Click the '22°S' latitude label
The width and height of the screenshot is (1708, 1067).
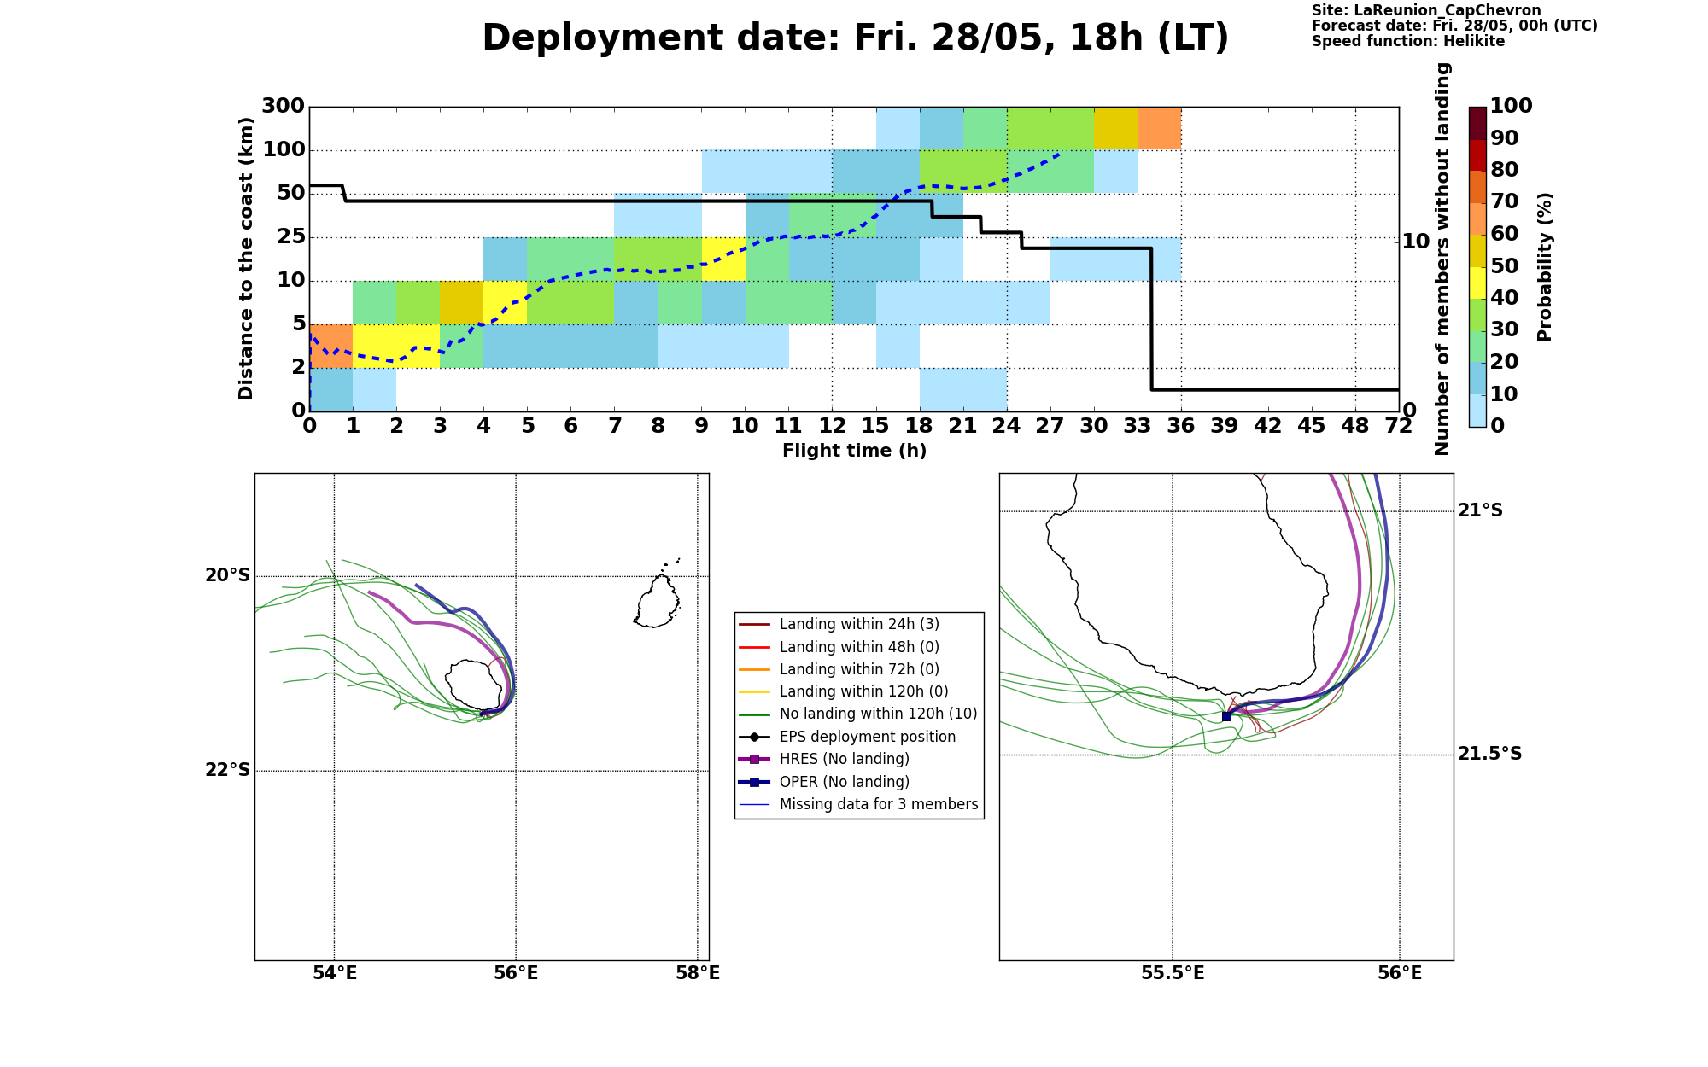[228, 771]
